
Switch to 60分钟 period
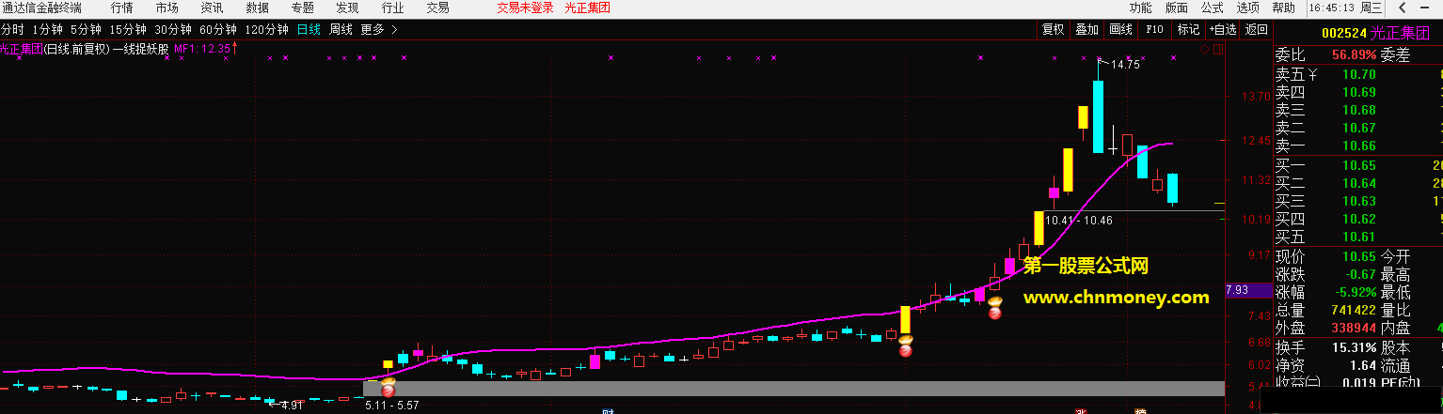(218, 29)
